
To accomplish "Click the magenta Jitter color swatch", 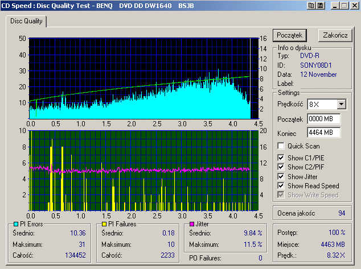I will [x=191, y=224].
